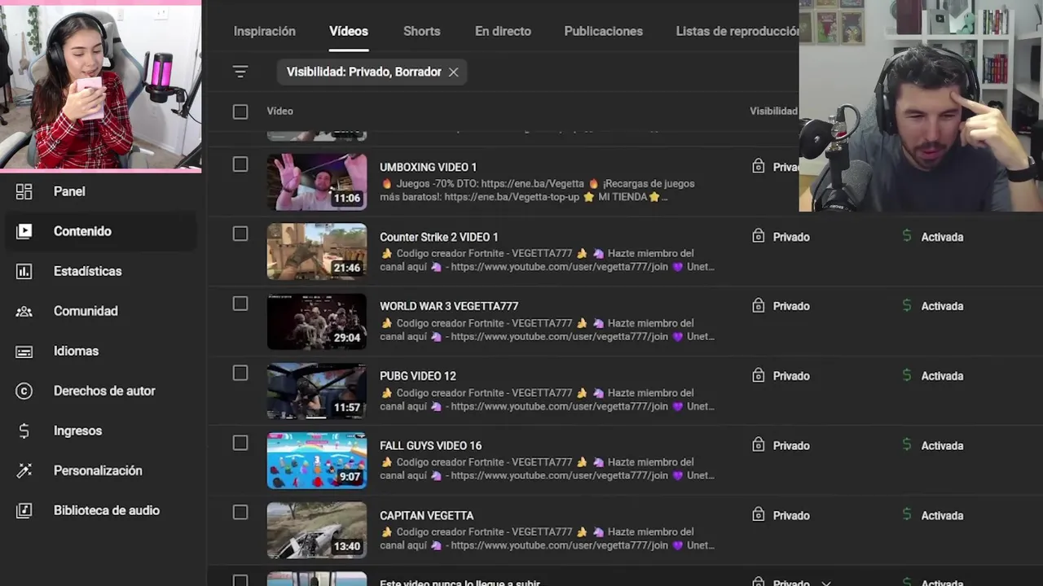The image size is (1043, 586).
Task: Click the FALL GUYS VIDEO 16 title
Action: [430, 445]
